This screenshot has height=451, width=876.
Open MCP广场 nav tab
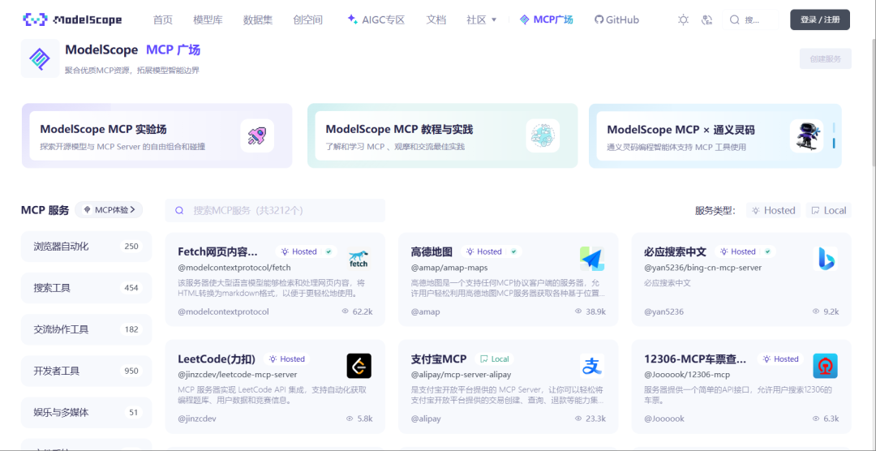tap(546, 20)
